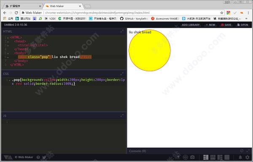
Task: Switch to the second layout icon with the preview at the bottom
Action: click(213, 157)
